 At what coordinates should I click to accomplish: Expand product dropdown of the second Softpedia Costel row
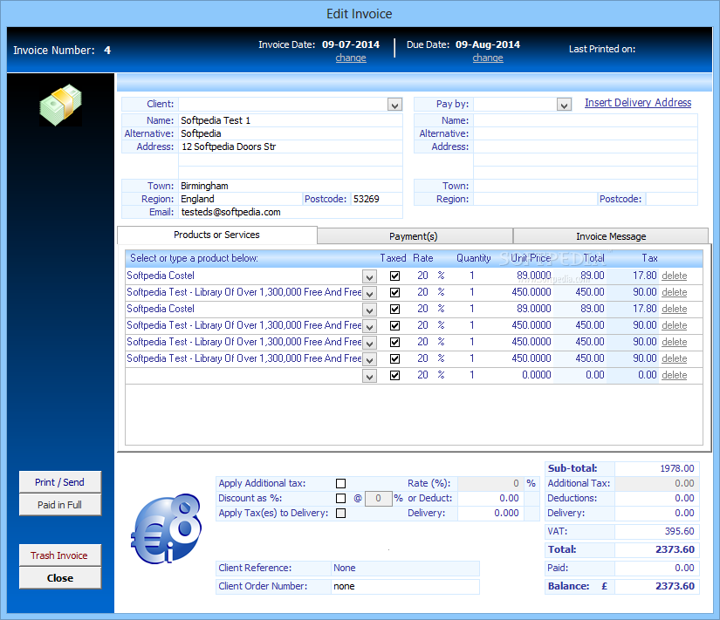pos(369,310)
